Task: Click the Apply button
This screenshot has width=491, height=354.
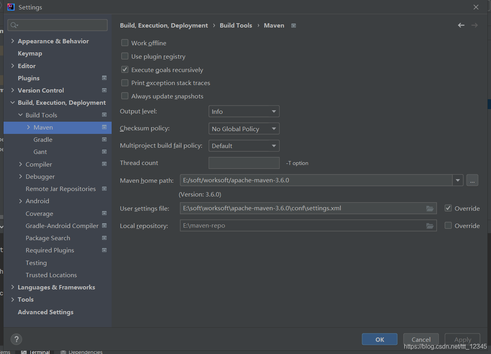Action: [x=462, y=339]
